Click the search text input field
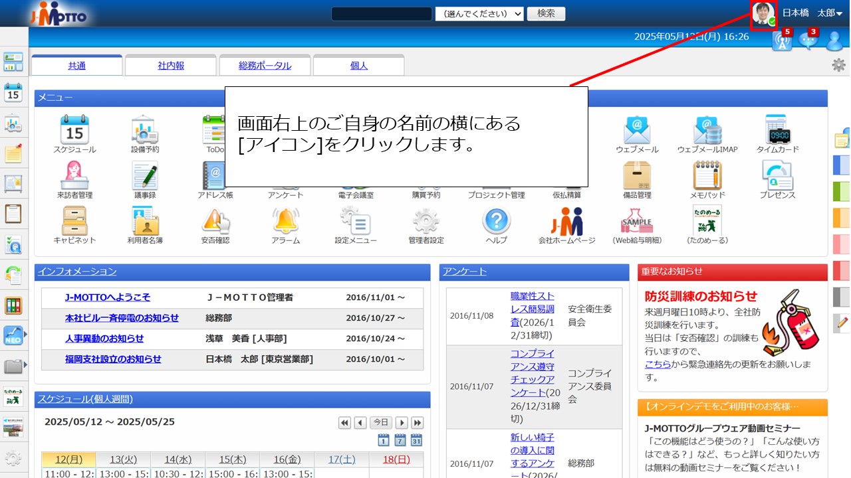 382,14
